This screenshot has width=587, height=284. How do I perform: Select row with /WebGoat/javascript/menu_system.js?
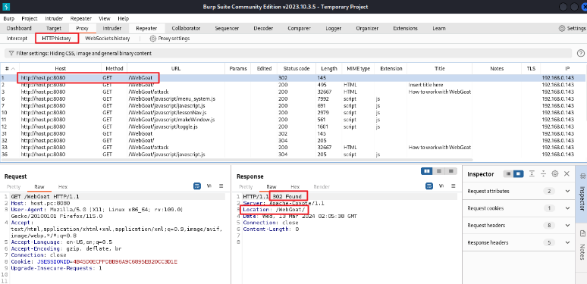coord(293,99)
